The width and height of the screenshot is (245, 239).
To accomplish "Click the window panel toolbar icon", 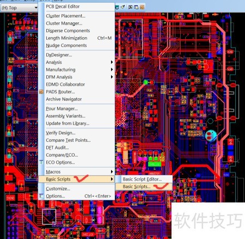I will tap(136, 7).
